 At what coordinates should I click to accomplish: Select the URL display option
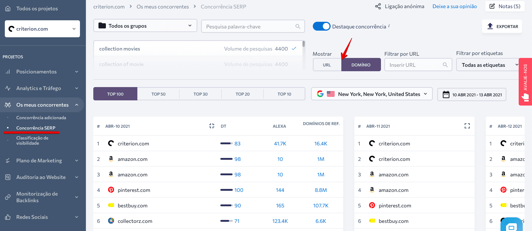327,65
